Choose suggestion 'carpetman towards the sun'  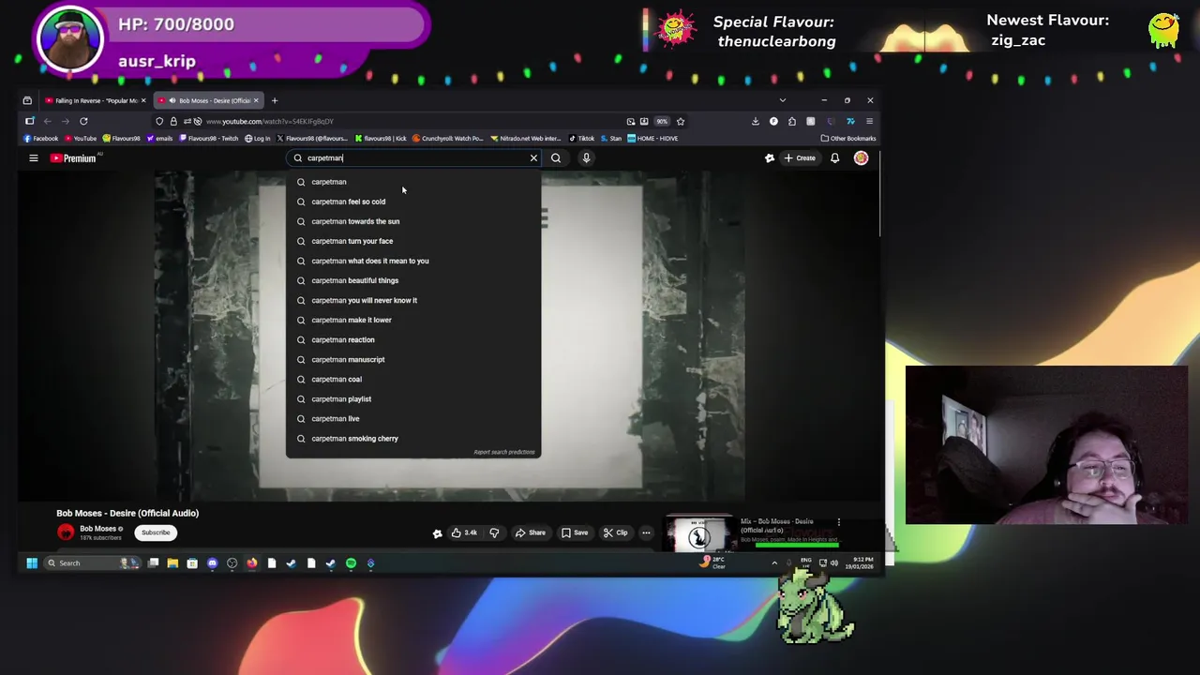412,221
